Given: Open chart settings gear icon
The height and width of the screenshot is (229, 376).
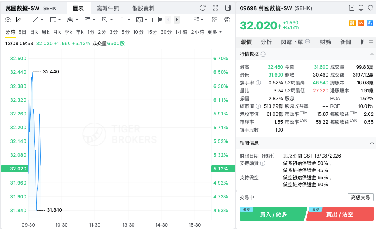Looking at the screenshot, I should (x=227, y=20).
